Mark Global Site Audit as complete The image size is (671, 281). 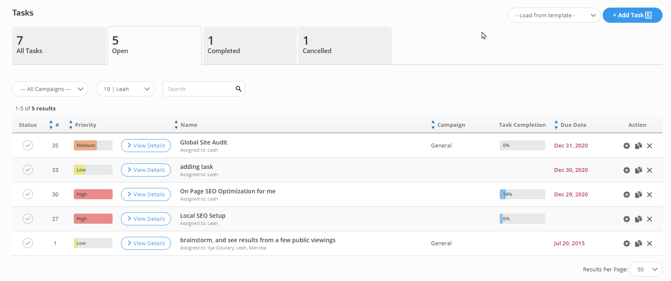coord(28,145)
